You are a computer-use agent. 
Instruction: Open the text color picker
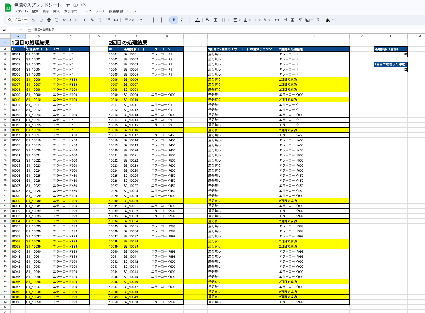point(197,20)
